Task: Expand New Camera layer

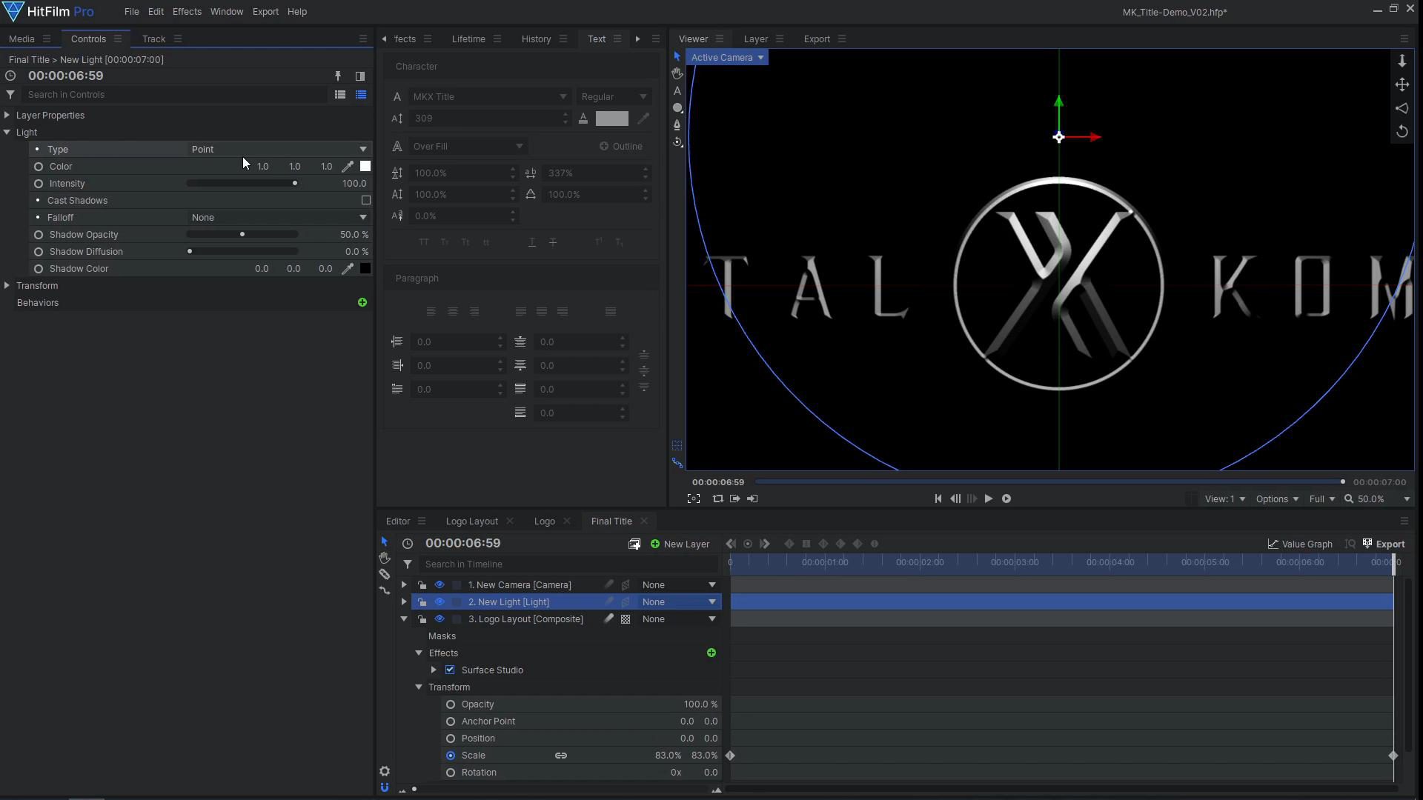Action: tap(404, 585)
